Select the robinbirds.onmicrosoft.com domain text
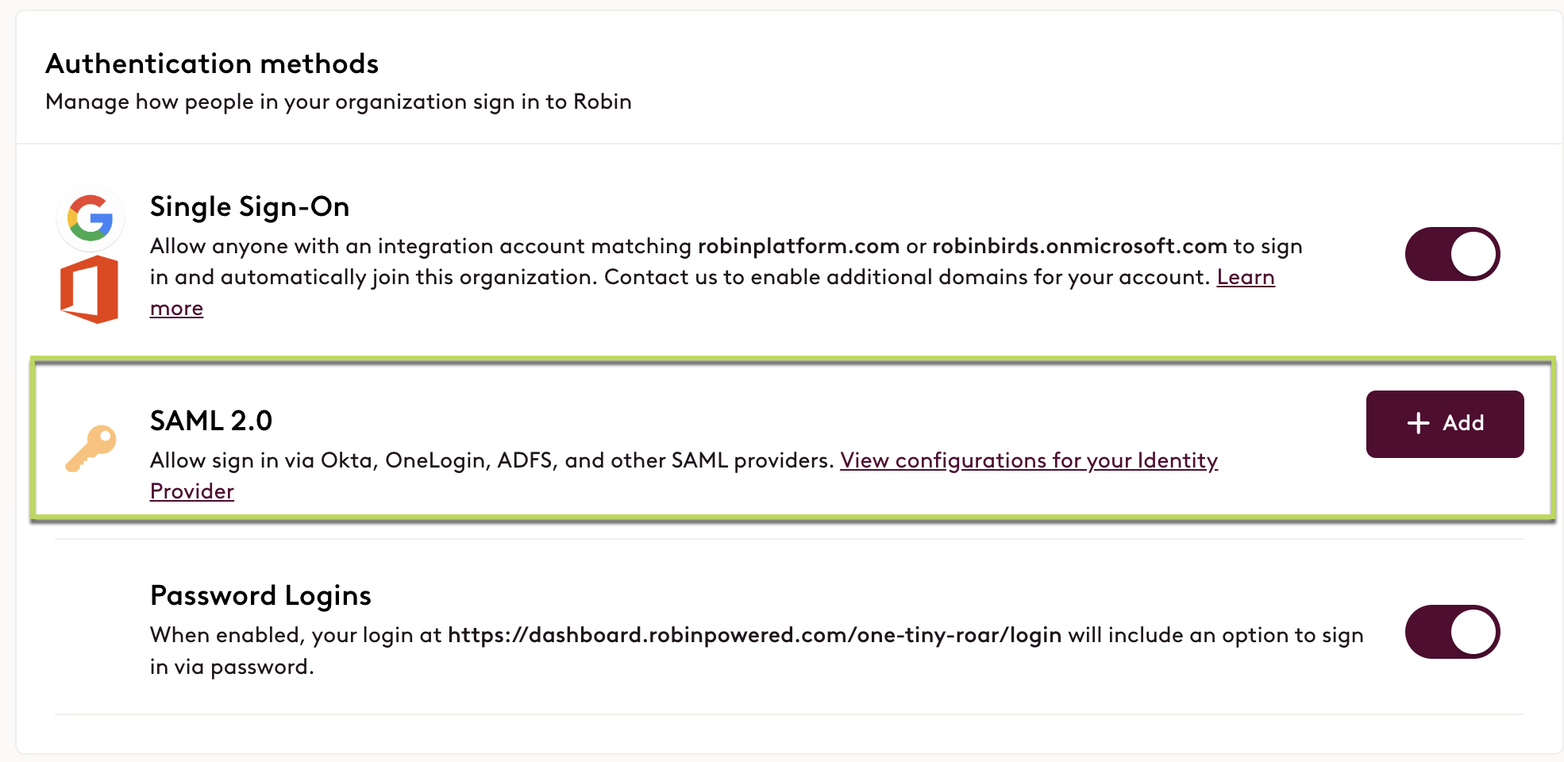Image resolution: width=1564 pixels, height=762 pixels. click(1080, 246)
